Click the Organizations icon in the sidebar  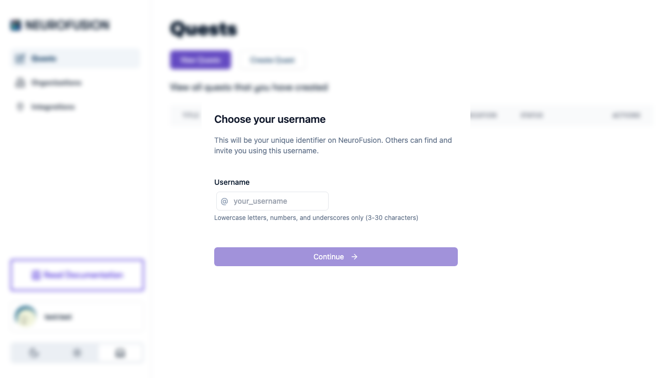click(x=20, y=82)
